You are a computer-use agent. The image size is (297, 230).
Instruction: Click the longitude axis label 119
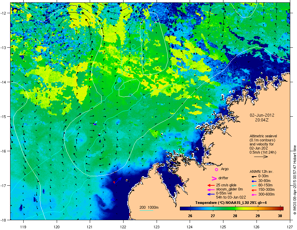pyautogui.click(x=23, y=227)
